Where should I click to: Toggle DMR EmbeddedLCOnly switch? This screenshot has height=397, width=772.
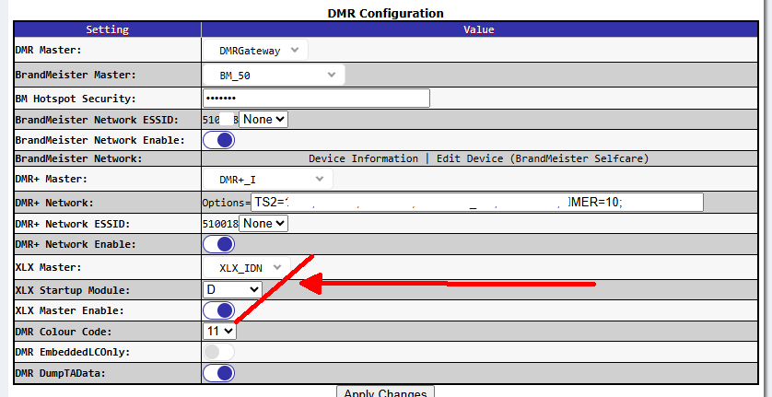click(218, 351)
